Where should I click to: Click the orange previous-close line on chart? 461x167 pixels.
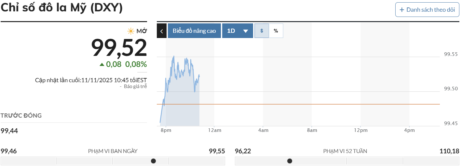click(293, 104)
